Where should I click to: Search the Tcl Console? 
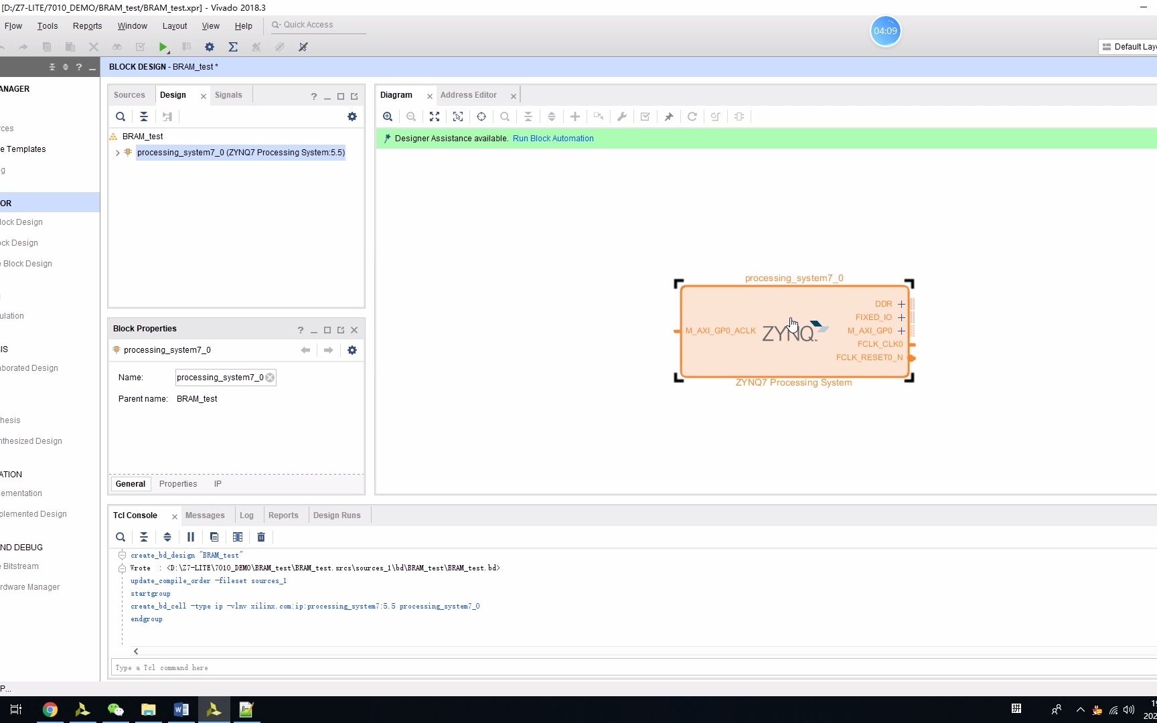[121, 537]
